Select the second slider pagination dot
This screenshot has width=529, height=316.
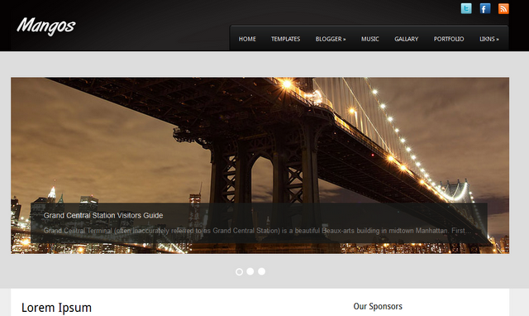coord(250,271)
